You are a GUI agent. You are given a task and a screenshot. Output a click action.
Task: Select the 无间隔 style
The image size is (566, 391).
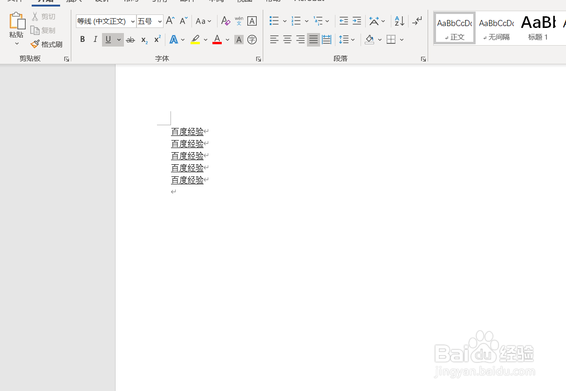pos(496,28)
